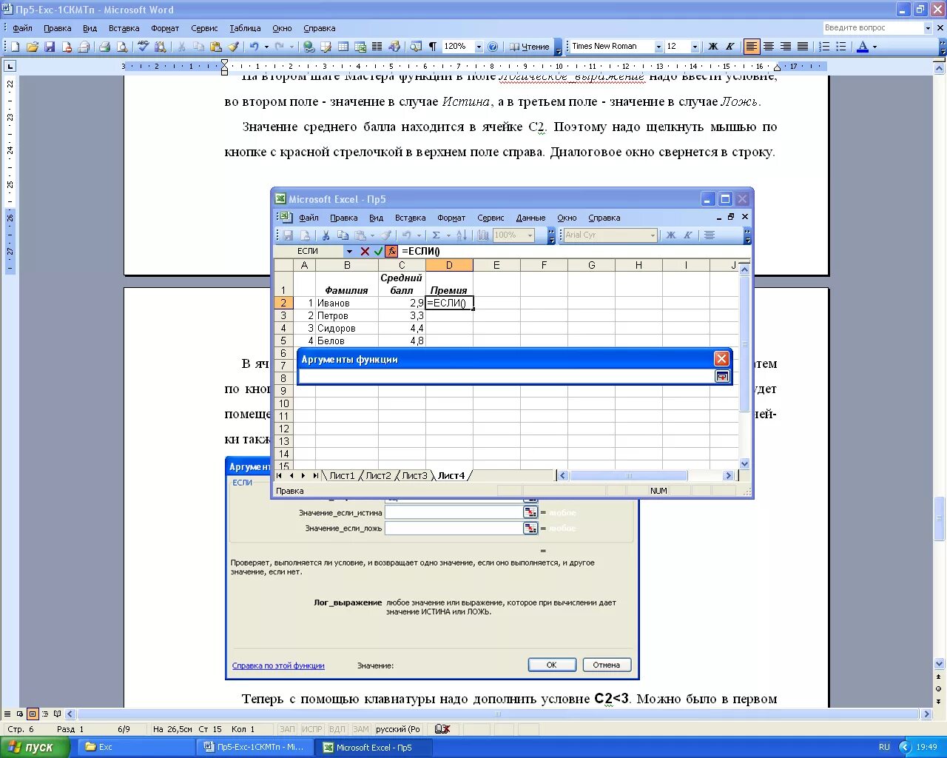This screenshot has width=947, height=758.
Task: Open a file with the folder icon
Action: (33, 47)
